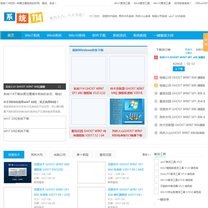208x208 pixels.
Task: Open rank 2 电脑公司 GHOST WIN7 X64
Action: coord(182,77)
